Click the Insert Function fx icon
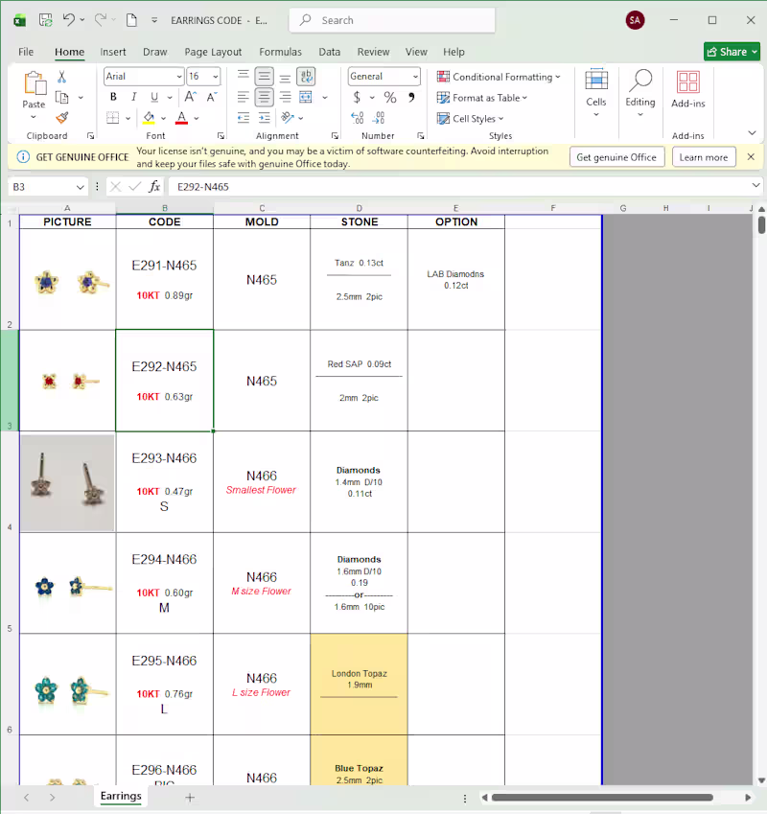767x814 pixels. [154, 186]
